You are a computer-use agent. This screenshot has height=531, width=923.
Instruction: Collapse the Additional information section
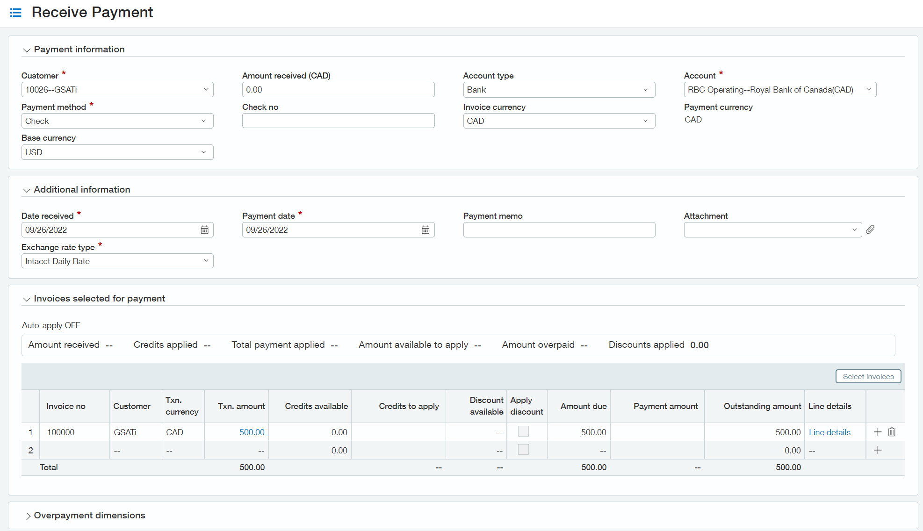27,190
